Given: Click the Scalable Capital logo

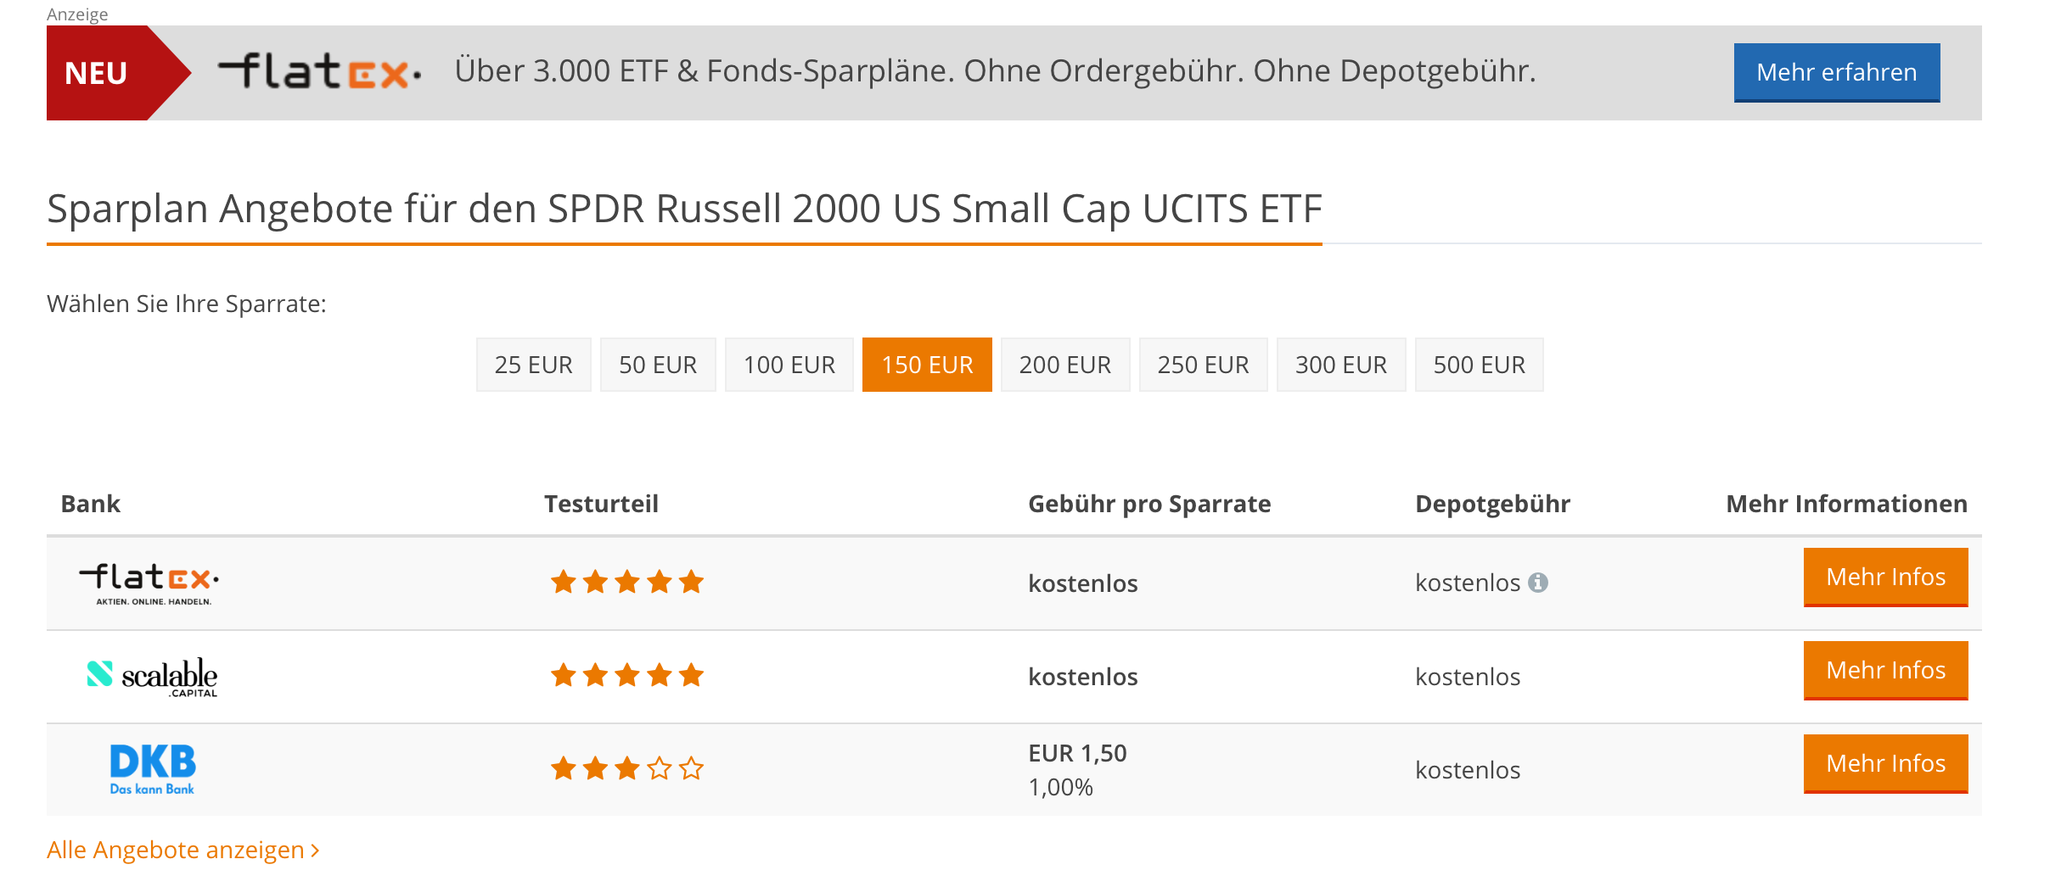Looking at the screenshot, I should pos(153,677).
